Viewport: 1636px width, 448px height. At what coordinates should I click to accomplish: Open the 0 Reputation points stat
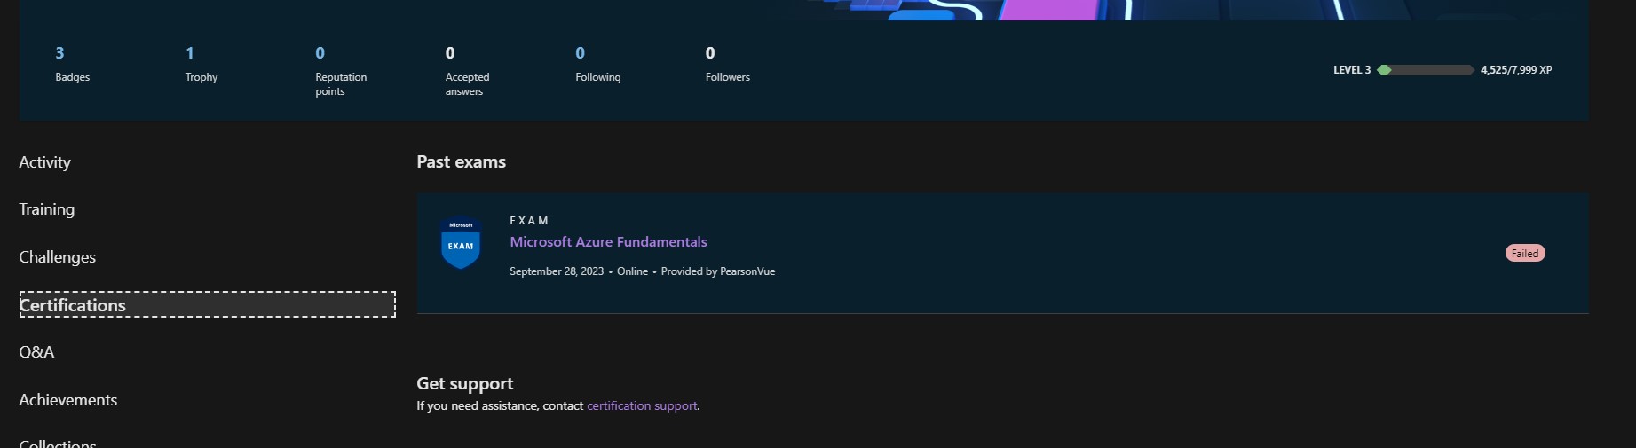(341, 71)
